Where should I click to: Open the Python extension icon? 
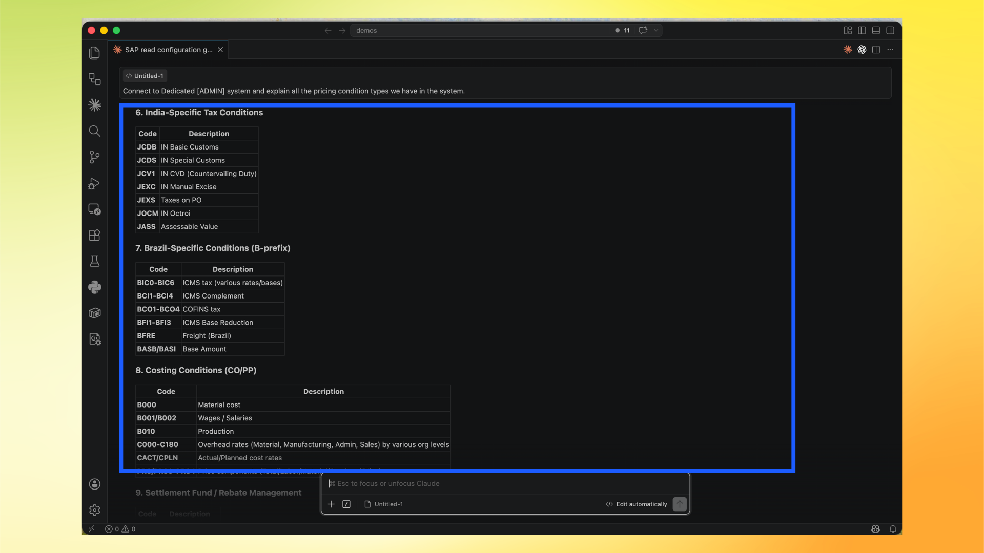94,287
